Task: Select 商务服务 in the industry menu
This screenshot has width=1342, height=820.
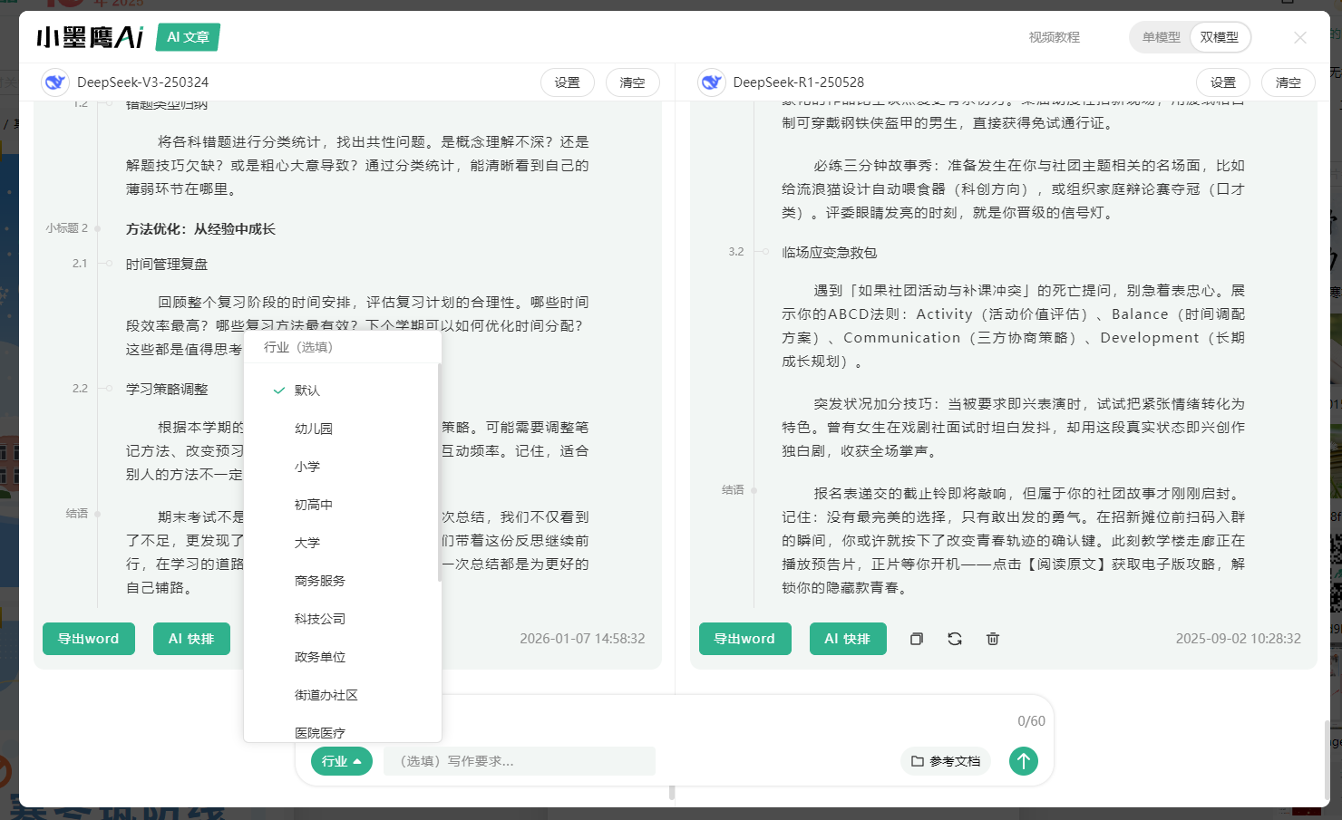Action: coord(320,581)
